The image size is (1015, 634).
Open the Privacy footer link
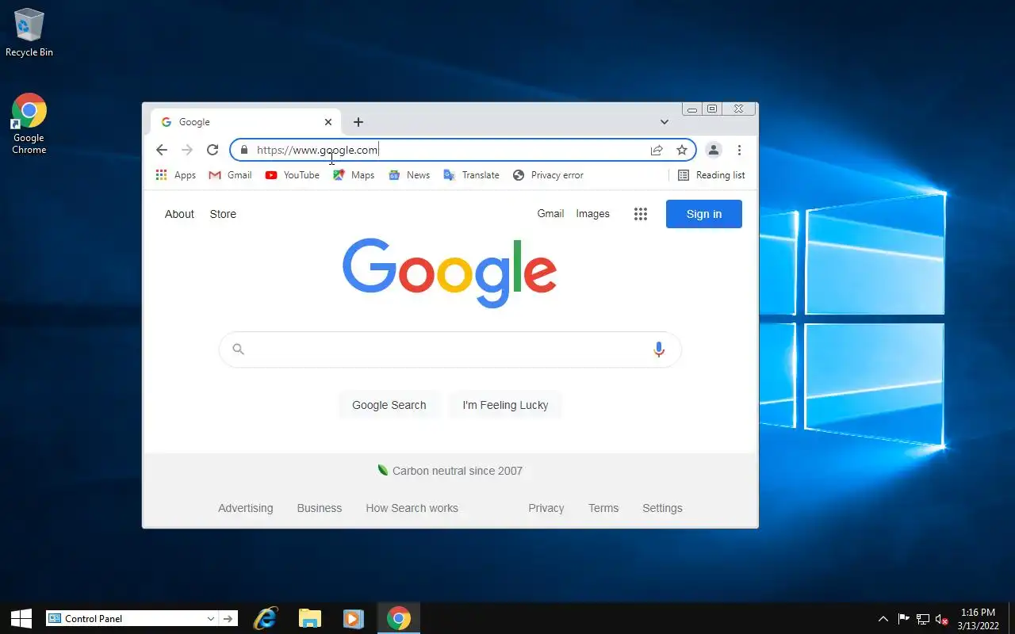pyautogui.click(x=546, y=508)
